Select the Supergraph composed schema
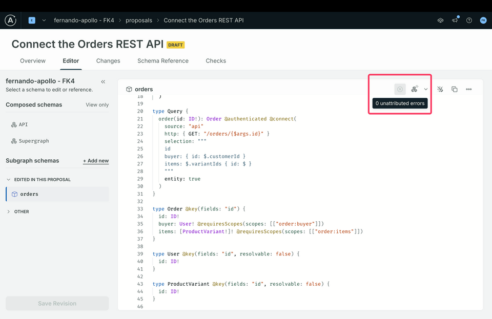This screenshot has height=319, width=492. coord(30,141)
